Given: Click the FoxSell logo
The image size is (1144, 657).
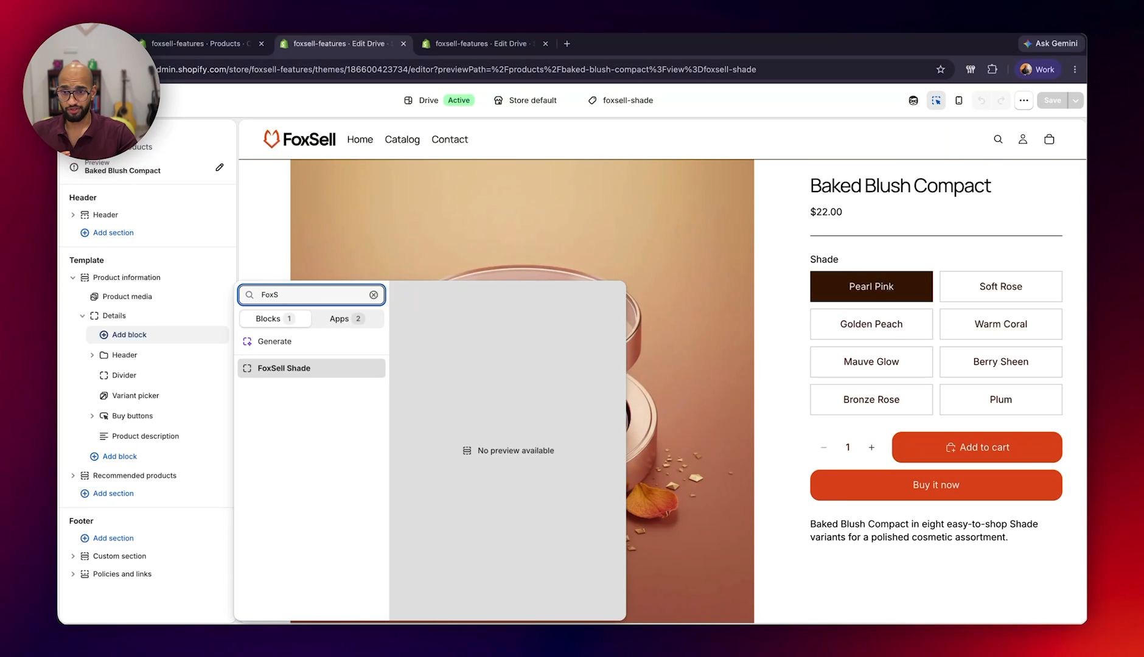Looking at the screenshot, I should pyautogui.click(x=299, y=139).
